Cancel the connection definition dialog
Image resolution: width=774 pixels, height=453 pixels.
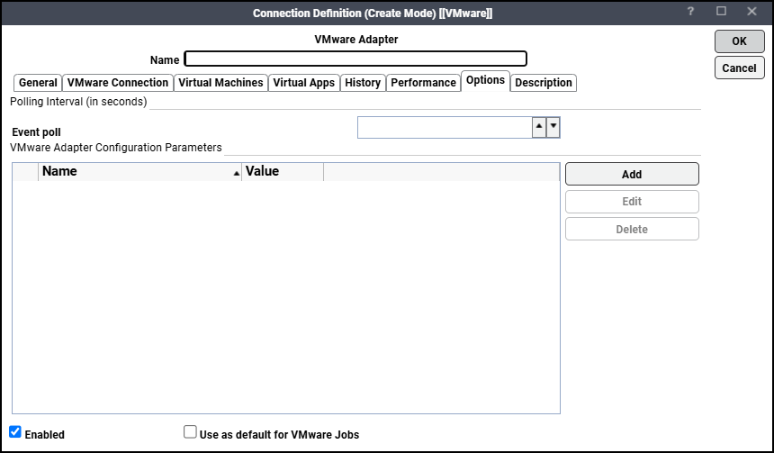coord(739,68)
